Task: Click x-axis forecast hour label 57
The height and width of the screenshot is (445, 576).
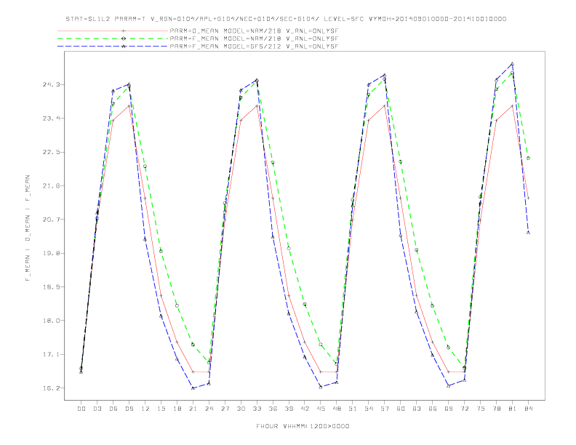Action: (x=385, y=409)
